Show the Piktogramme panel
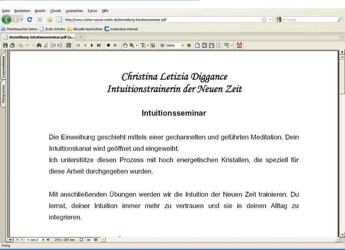The width and height of the screenshot is (345, 250). pos(3,89)
